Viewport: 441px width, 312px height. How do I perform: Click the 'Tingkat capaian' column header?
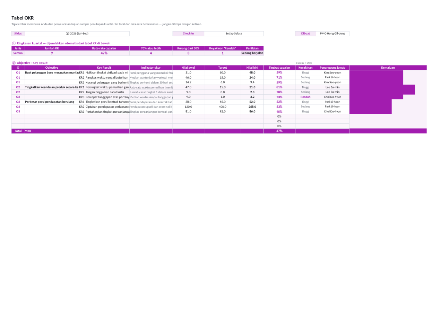coord(279,68)
